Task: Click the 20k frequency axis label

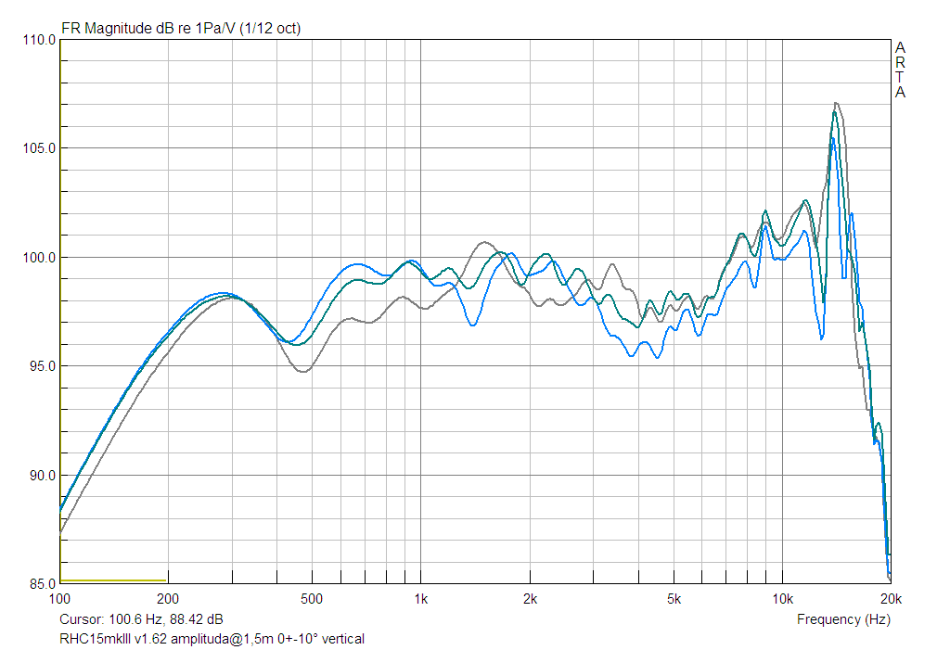Action: 891,599
